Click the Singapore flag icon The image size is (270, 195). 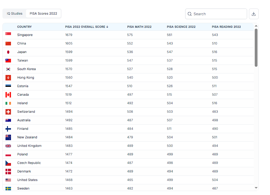[8, 34]
